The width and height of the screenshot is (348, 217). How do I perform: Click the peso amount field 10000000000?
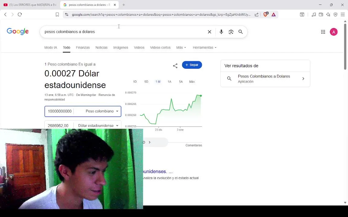point(60,111)
